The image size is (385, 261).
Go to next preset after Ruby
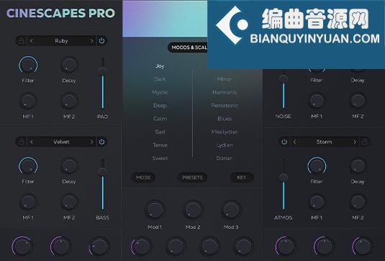[x=91, y=41]
